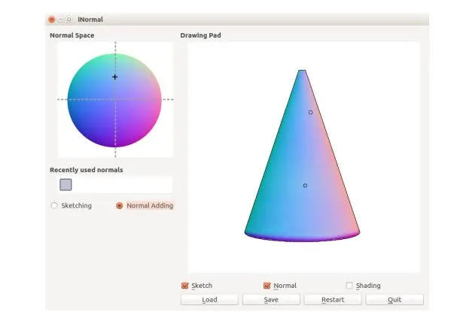Enable the Shading checkbox

[x=349, y=286]
